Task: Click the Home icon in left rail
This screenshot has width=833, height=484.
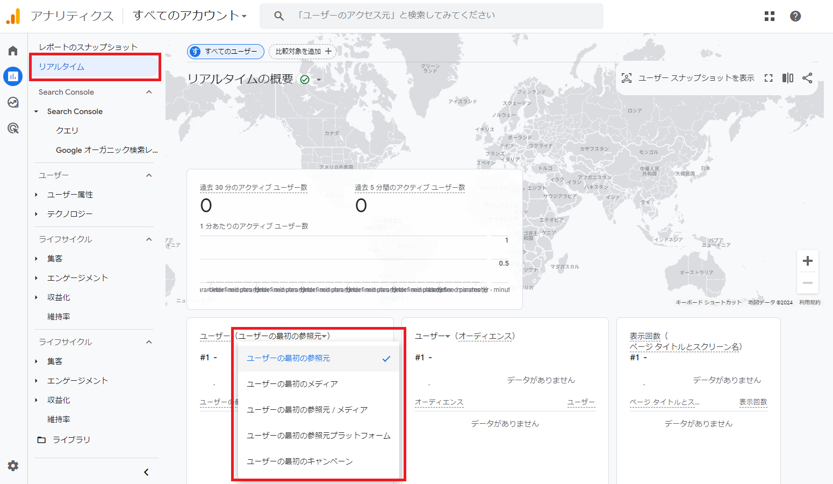Action: pos(13,51)
